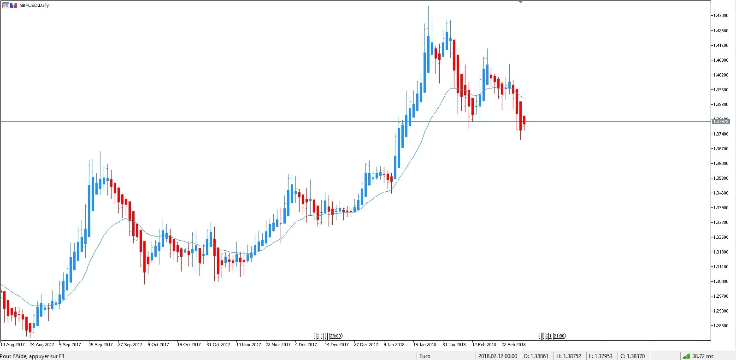Click the help hint text in status bar
Image resolution: width=736 pixels, height=360 pixels.
[x=32, y=356]
